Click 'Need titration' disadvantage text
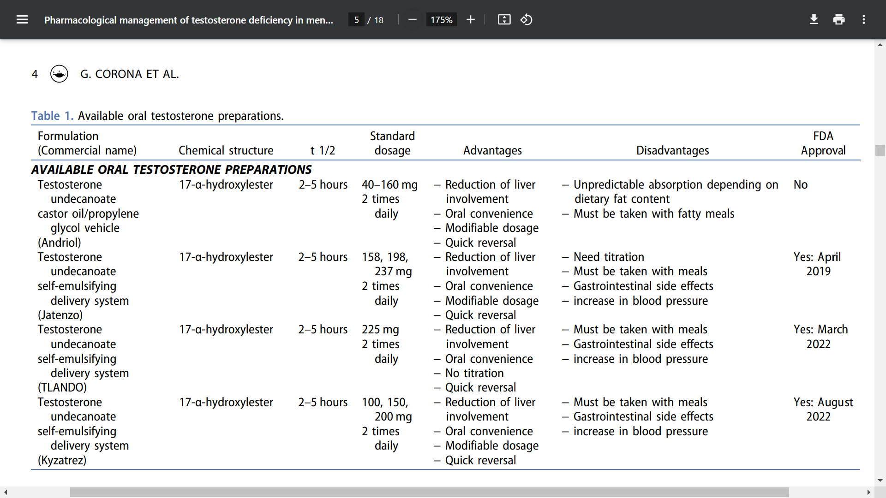 (609, 257)
